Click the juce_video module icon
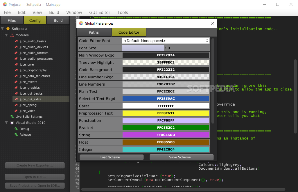298x192 pixels. [16, 111]
